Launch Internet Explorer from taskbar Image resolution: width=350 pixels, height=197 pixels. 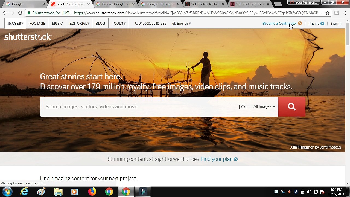24,192
